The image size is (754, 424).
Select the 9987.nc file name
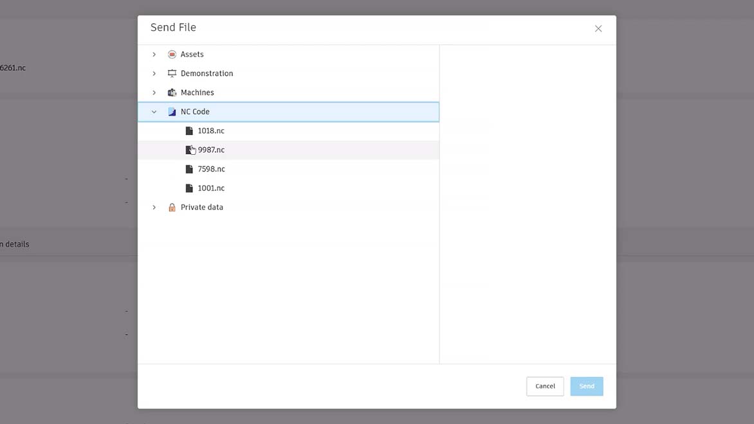click(x=211, y=150)
